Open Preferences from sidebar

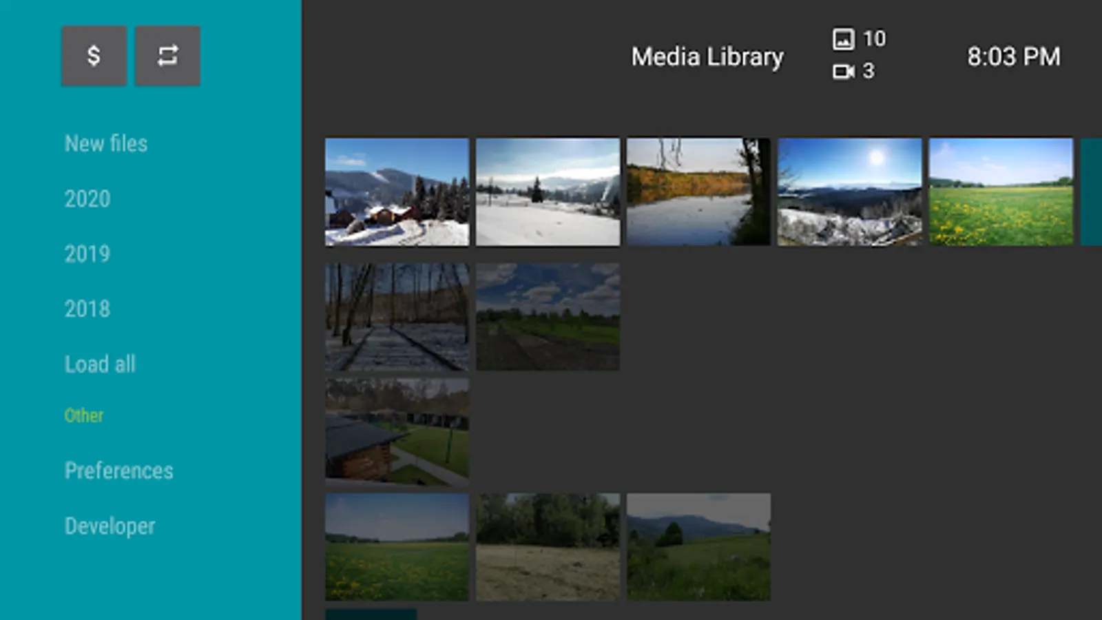point(119,471)
